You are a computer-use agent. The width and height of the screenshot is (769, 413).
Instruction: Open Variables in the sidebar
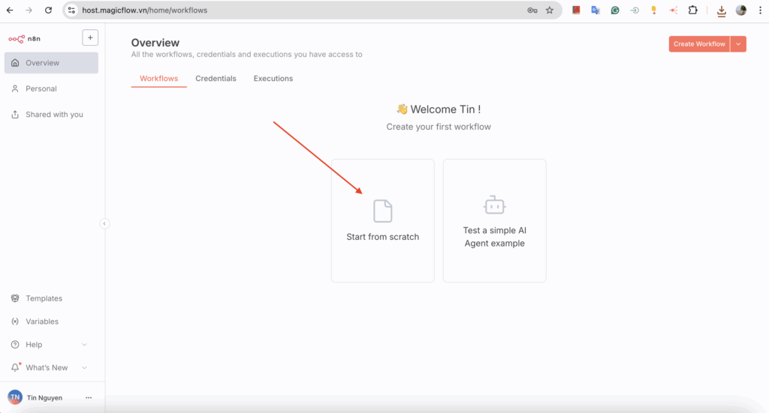pos(42,322)
